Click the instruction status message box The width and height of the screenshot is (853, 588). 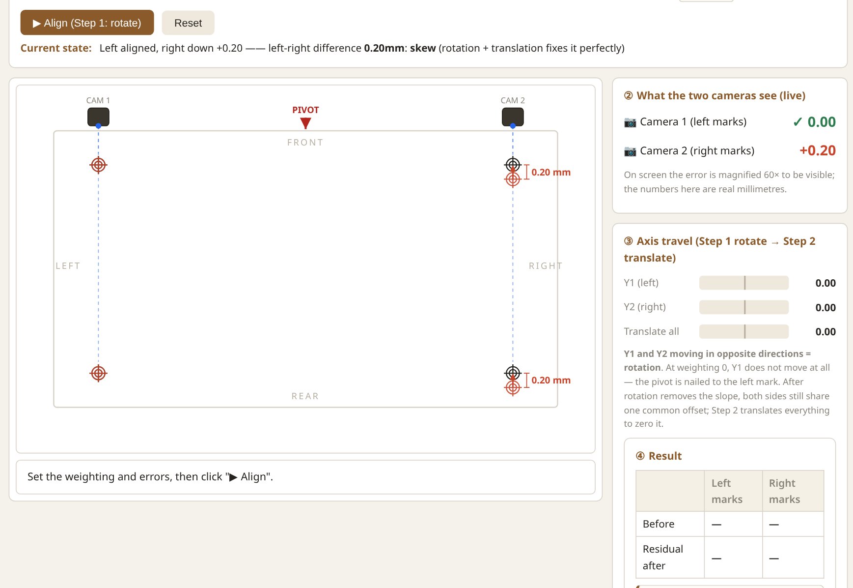click(x=305, y=477)
